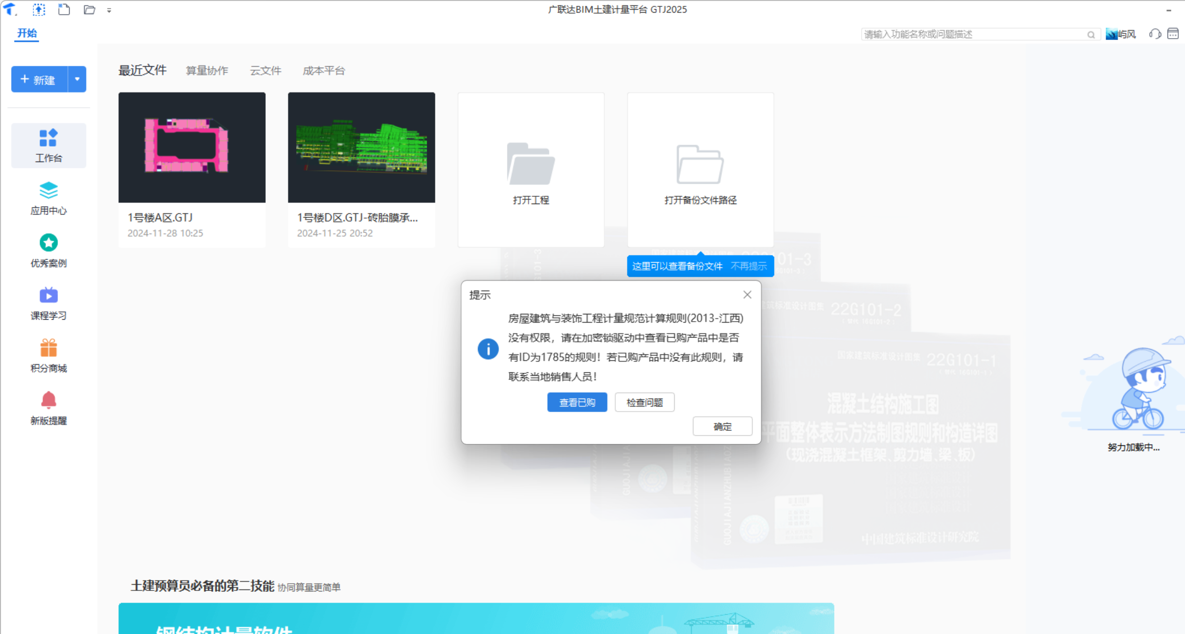
Task: Open 新版提醒 bell icon in sidebar
Action: [x=49, y=400]
